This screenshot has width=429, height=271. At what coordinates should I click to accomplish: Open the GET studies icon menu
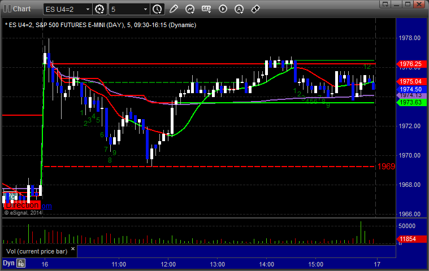point(206,9)
